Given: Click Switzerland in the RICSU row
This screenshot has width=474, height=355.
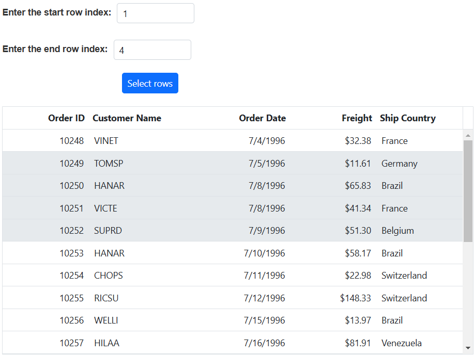Looking at the screenshot, I should tap(404, 298).
